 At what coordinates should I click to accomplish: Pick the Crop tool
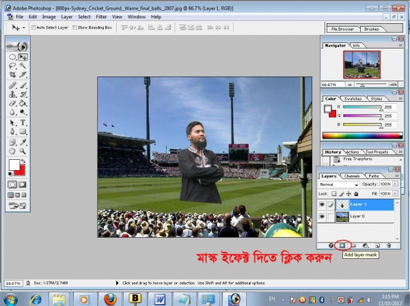(12, 75)
